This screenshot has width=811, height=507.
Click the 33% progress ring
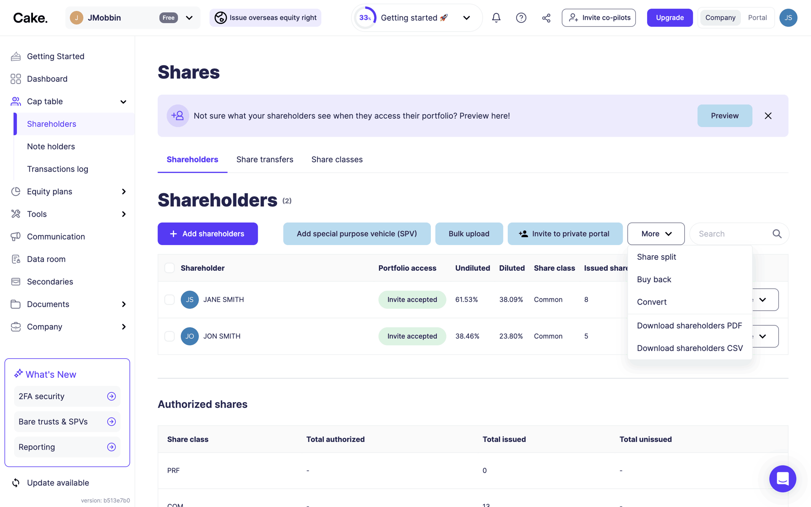coord(365,18)
